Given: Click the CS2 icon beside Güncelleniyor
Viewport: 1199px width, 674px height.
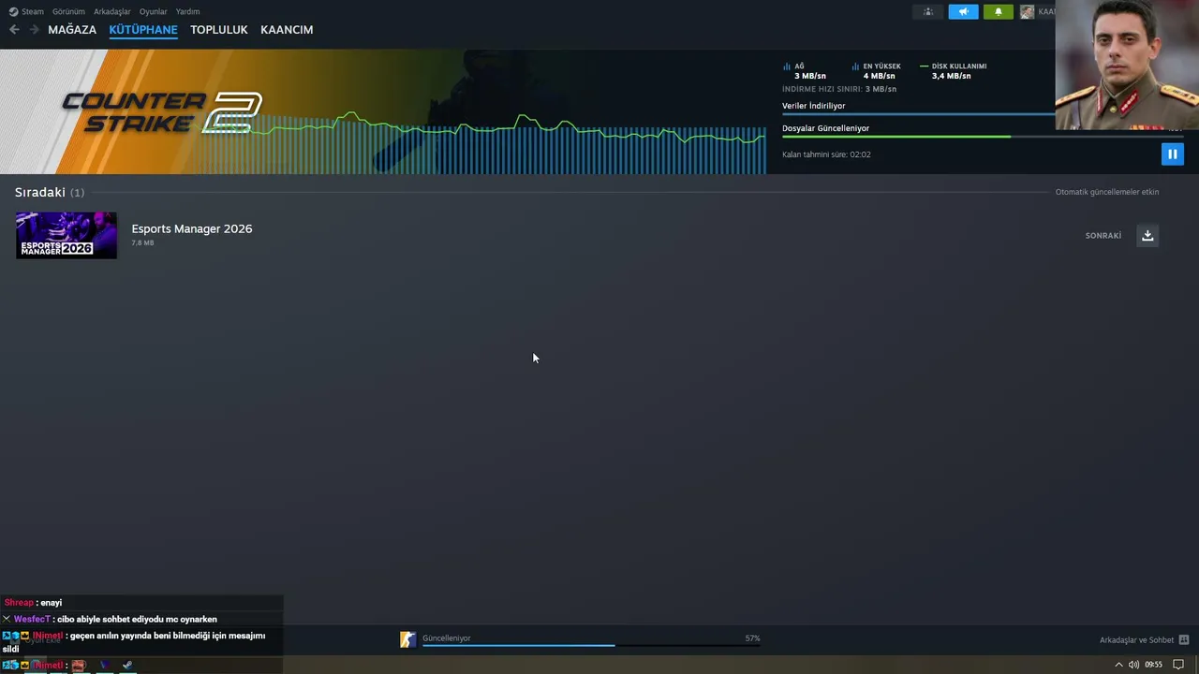Looking at the screenshot, I should point(407,639).
